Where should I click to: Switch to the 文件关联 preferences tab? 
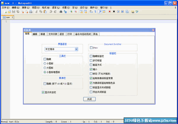tap(53, 34)
